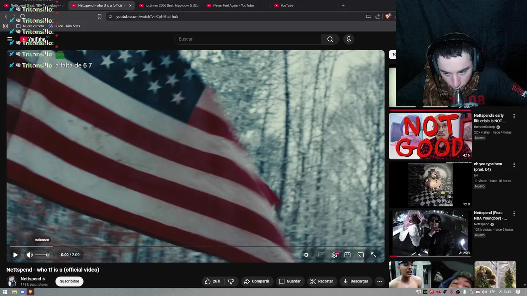Mute the video with the speaker icon
This screenshot has height=296, width=527.
tap(30, 255)
